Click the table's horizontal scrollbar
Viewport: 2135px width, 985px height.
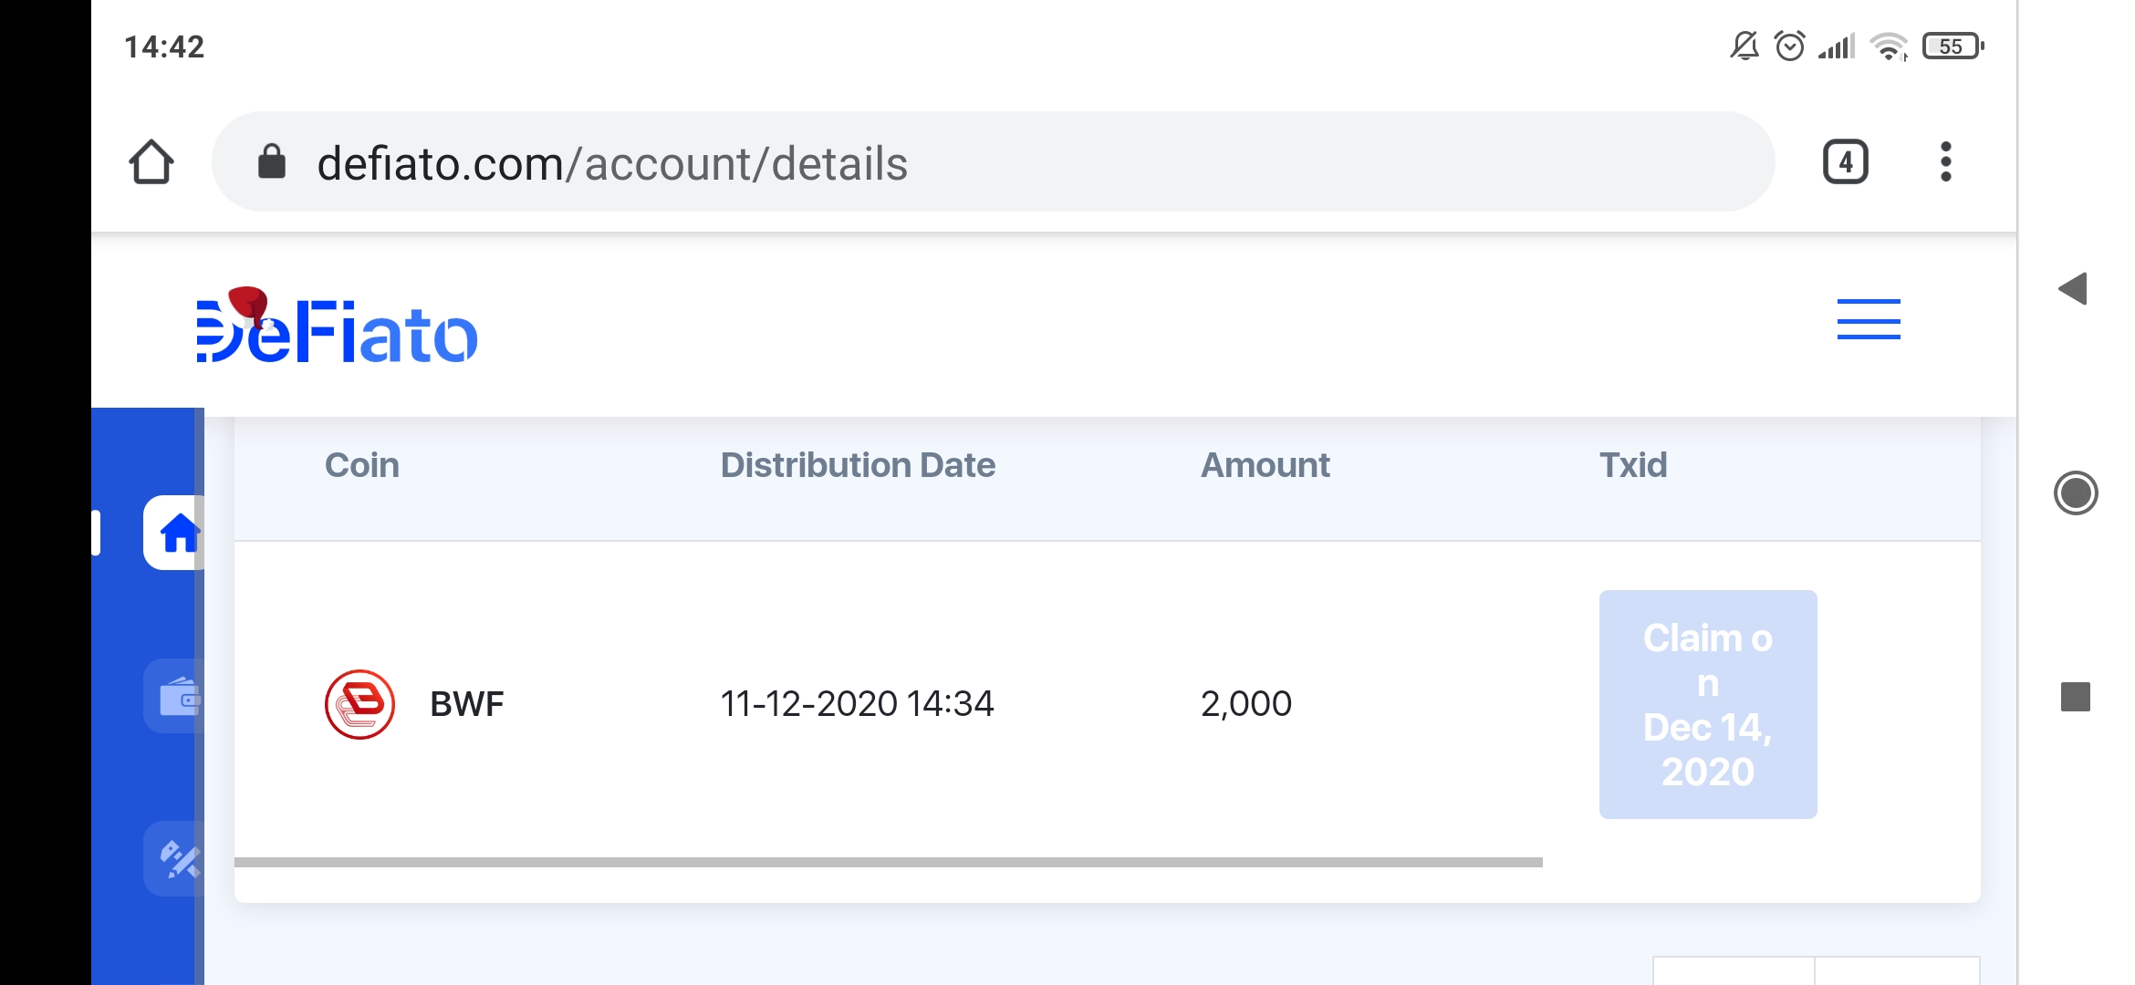(887, 862)
